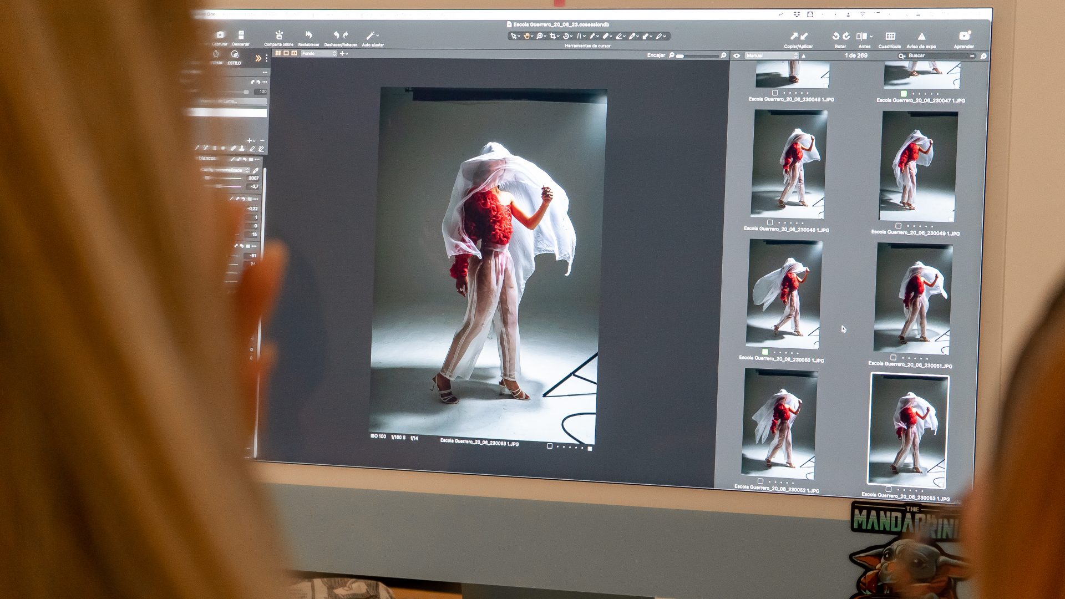Expand more tool tabs double chevron
1065x599 pixels.
pos(258,58)
